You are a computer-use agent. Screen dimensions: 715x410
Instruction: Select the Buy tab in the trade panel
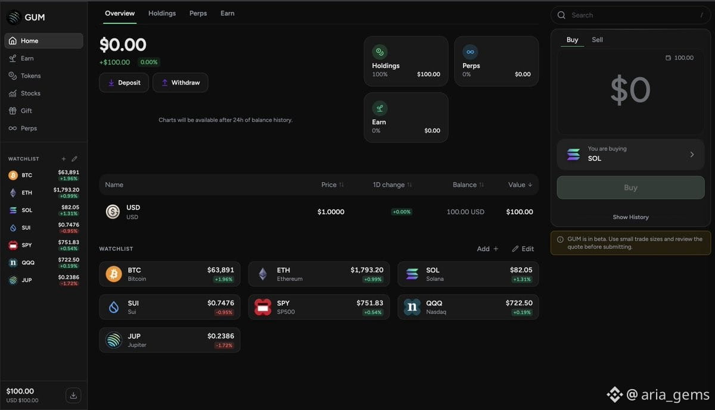[572, 40]
